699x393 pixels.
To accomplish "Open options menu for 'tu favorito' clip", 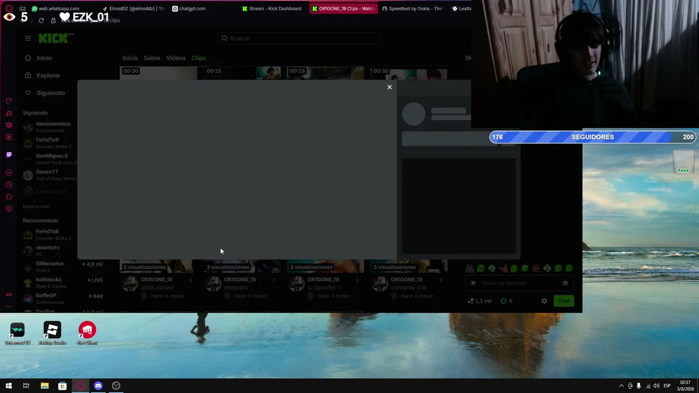I will [x=357, y=280].
